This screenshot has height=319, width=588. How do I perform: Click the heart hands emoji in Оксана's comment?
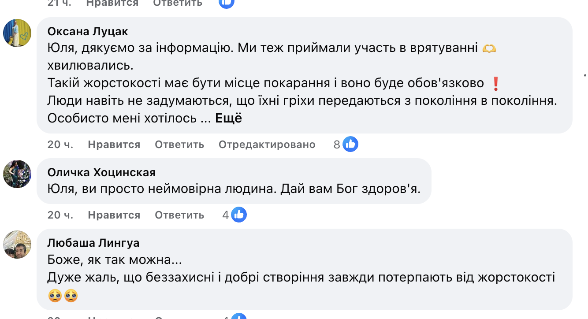pos(489,48)
